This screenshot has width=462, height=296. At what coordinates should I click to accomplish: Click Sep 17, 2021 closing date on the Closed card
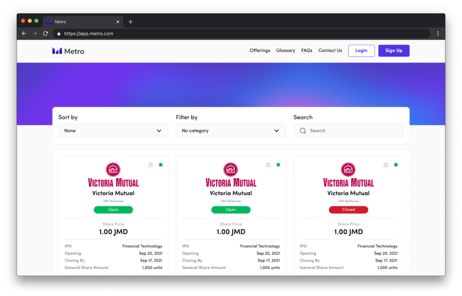pyautogui.click(x=386, y=261)
